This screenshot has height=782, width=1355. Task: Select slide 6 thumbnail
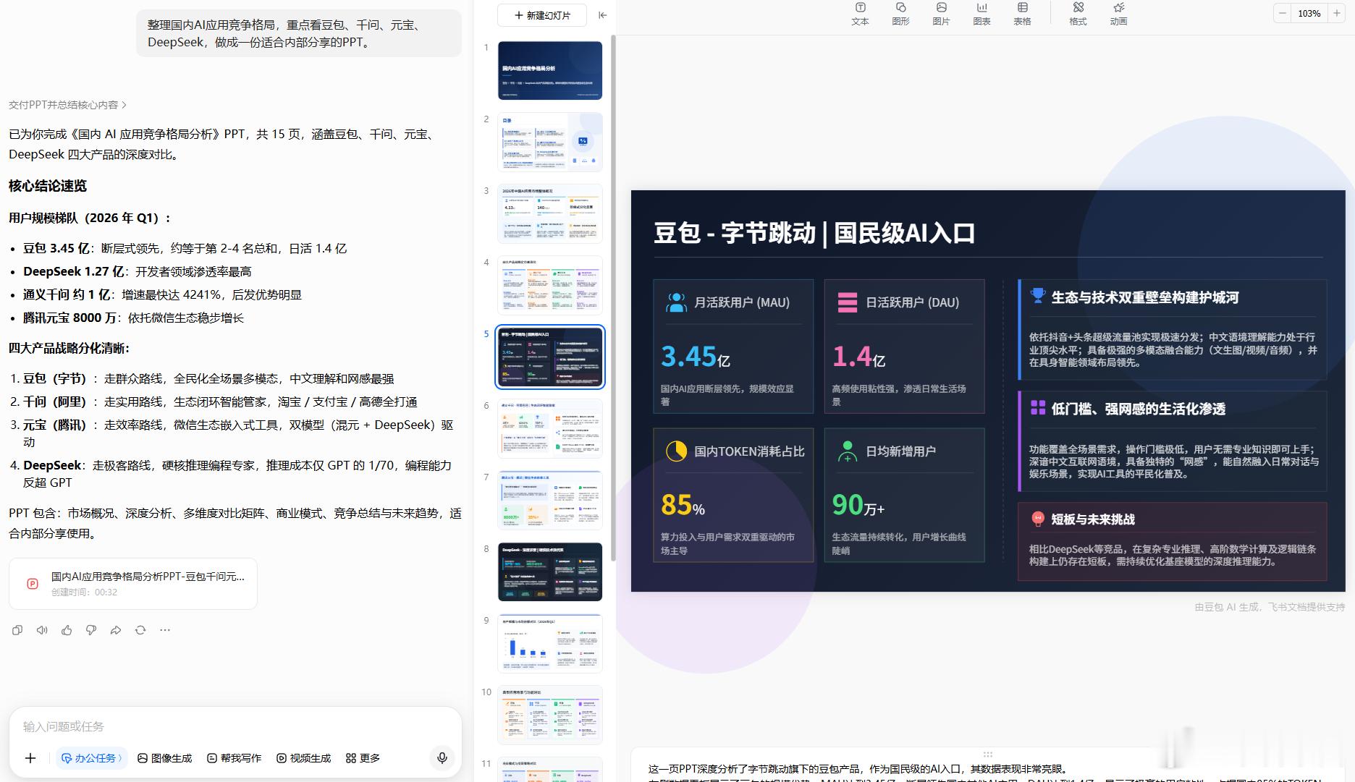click(x=550, y=428)
